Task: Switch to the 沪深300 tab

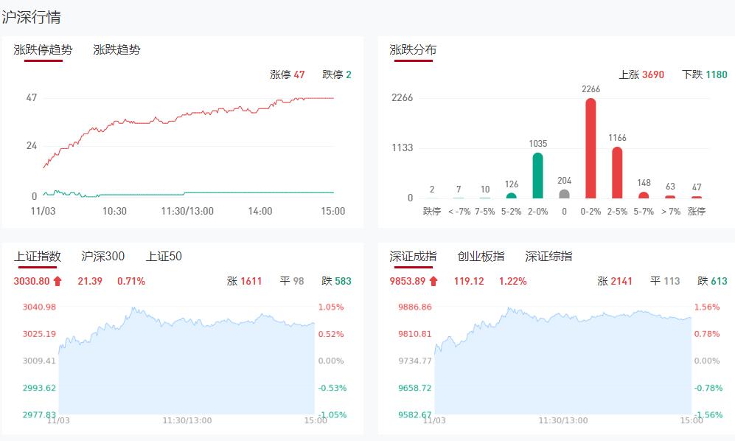Action: [x=102, y=256]
